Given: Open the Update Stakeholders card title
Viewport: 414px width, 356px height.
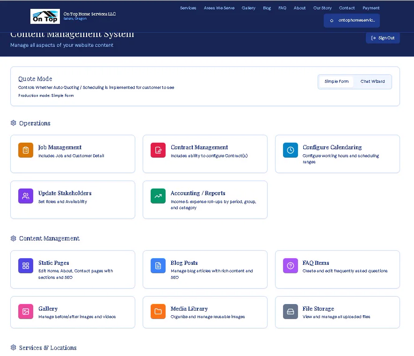Looking at the screenshot, I should 65,193.
